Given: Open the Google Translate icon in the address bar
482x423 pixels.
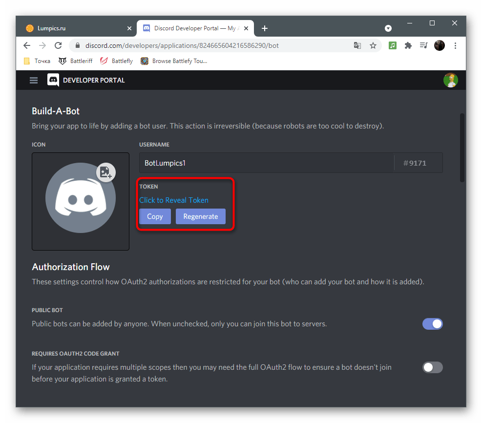Looking at the screenshot, I should 357,45.
